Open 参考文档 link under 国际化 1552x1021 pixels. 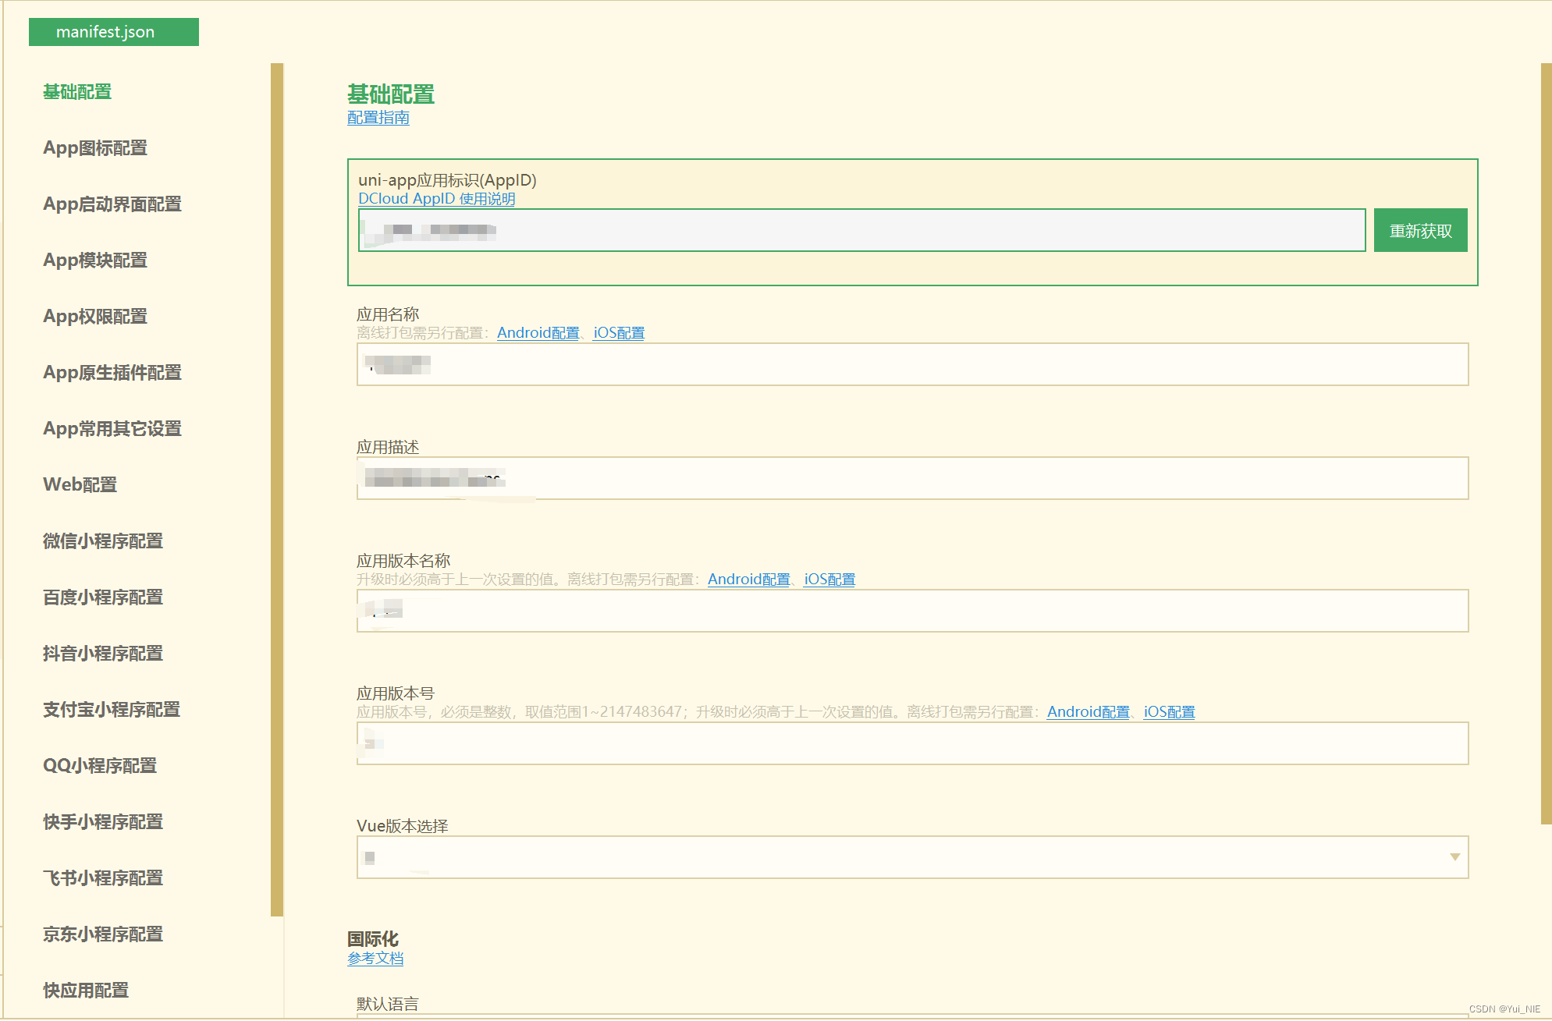click(375, 959)
